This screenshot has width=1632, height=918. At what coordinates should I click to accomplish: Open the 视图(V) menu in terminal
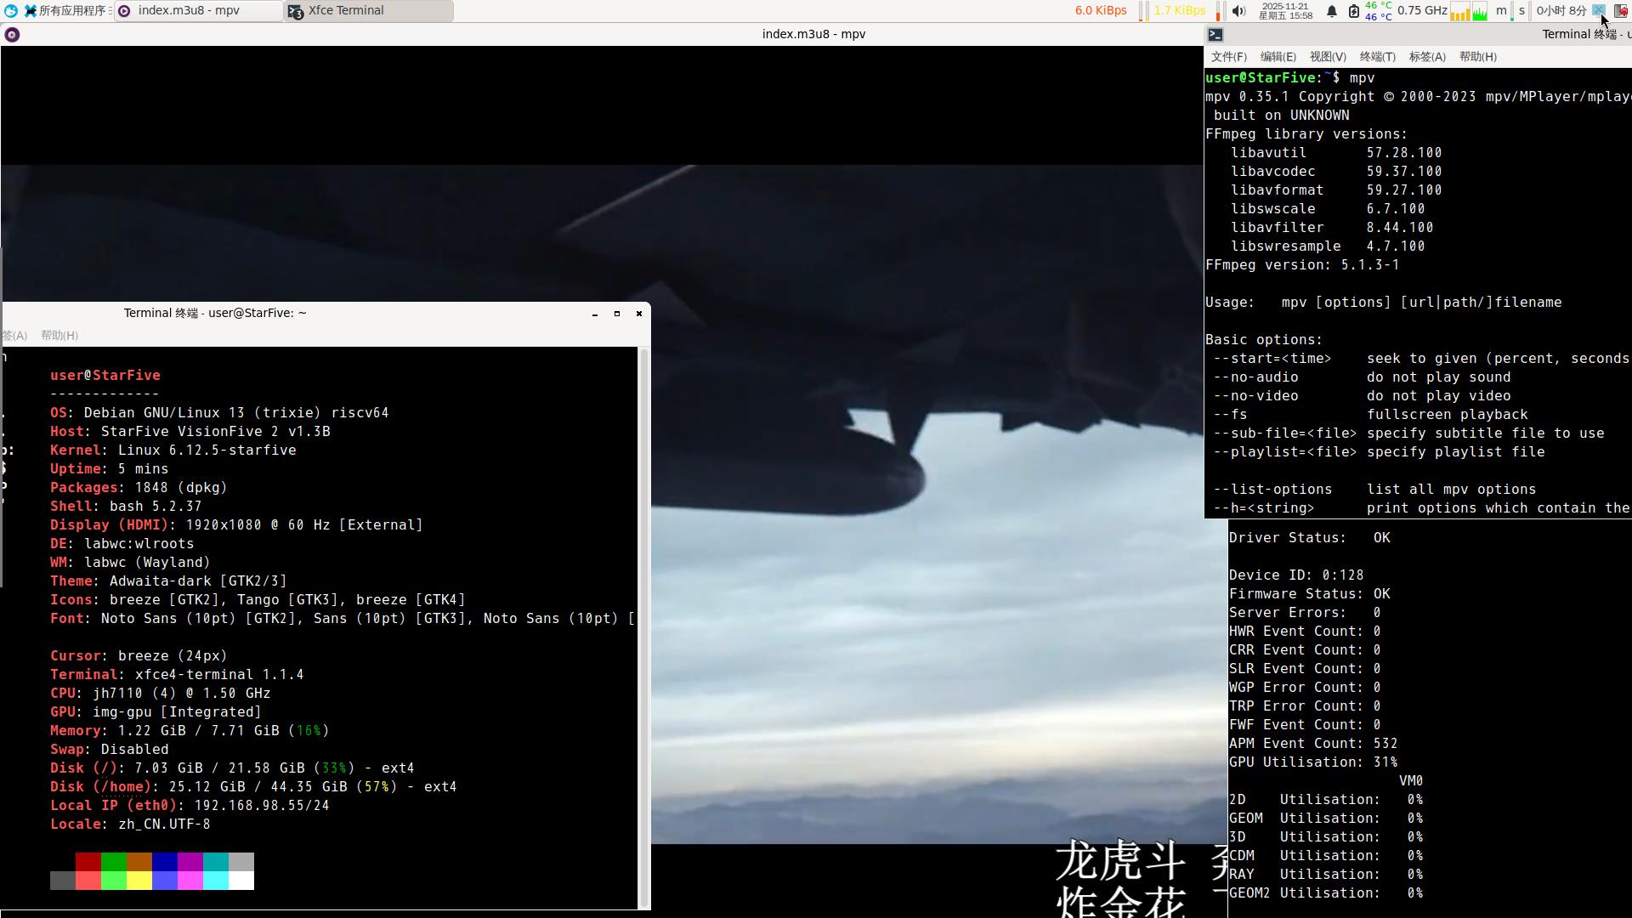(1327, 57)
